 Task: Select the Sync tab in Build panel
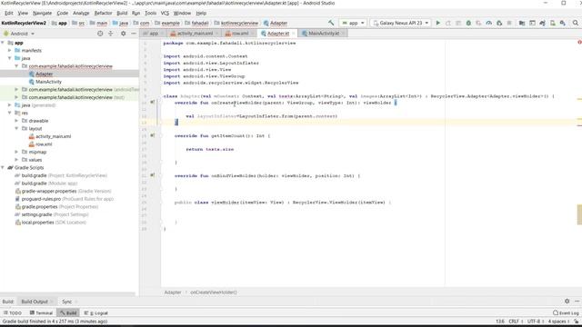pos(66,302)
